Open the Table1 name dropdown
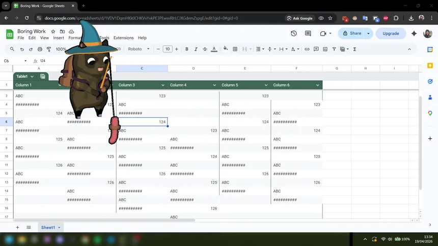438x246 pixels. click(32, 76)
